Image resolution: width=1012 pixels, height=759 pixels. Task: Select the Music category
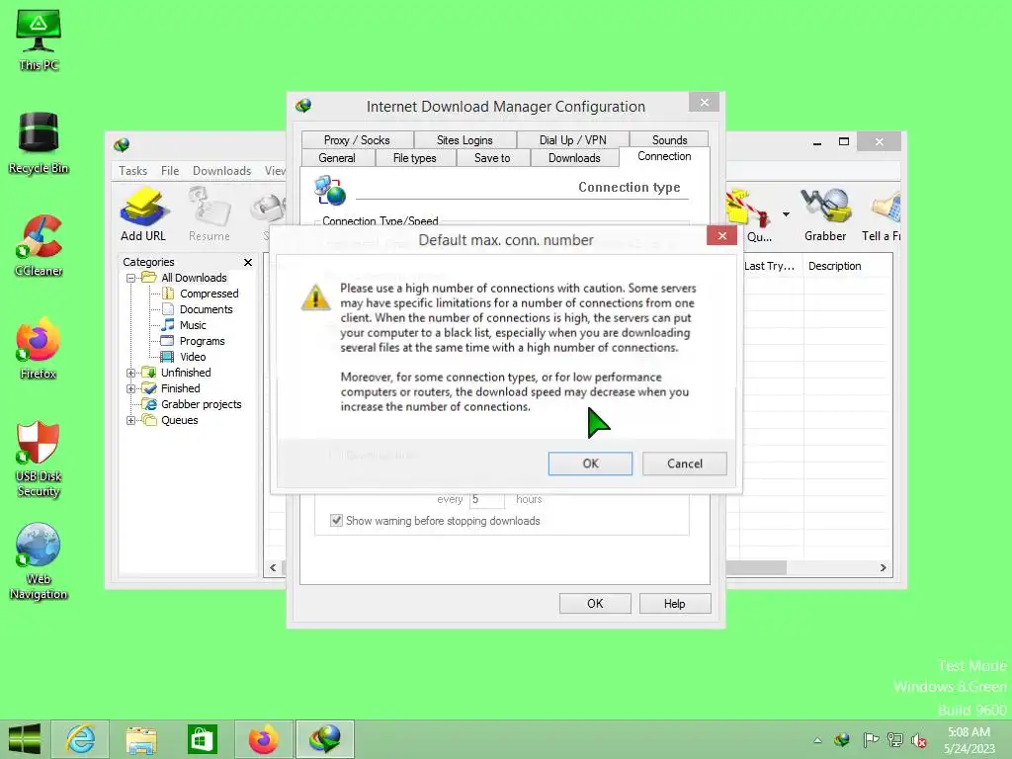[x=193, y=325]
